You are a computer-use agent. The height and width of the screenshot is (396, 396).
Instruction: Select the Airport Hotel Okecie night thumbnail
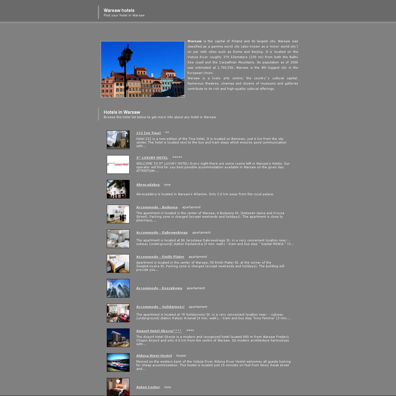pos(118,338)
